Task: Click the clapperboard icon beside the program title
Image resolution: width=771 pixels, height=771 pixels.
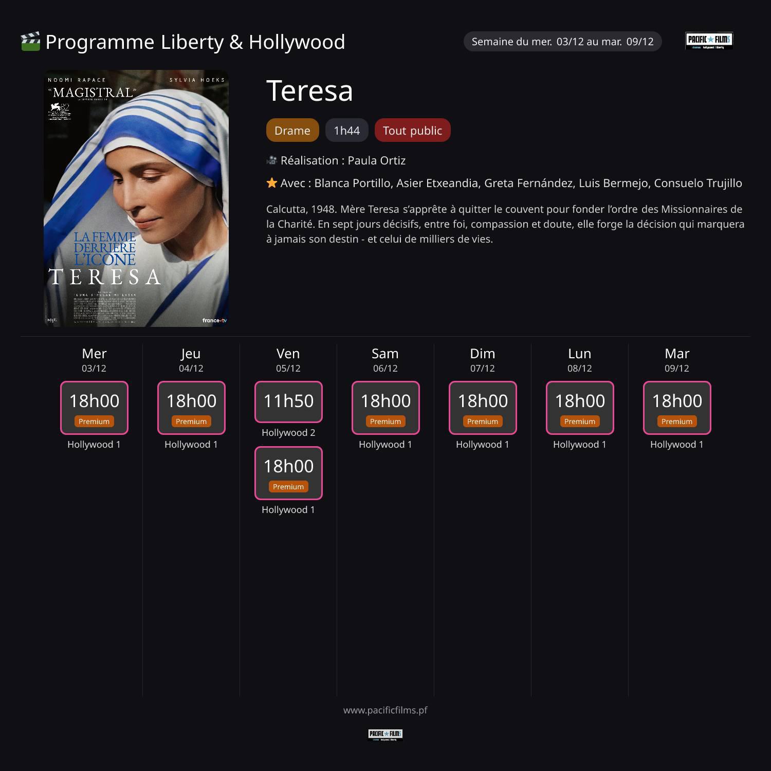Action: (30, 42)
